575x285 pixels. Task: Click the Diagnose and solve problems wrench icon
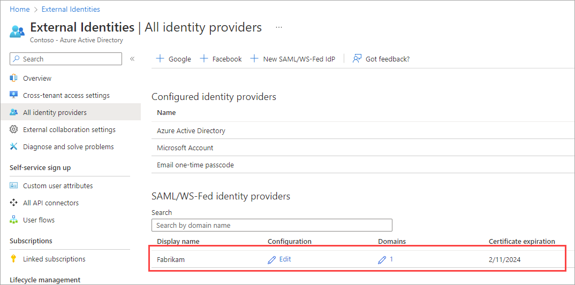coord(14,147)
